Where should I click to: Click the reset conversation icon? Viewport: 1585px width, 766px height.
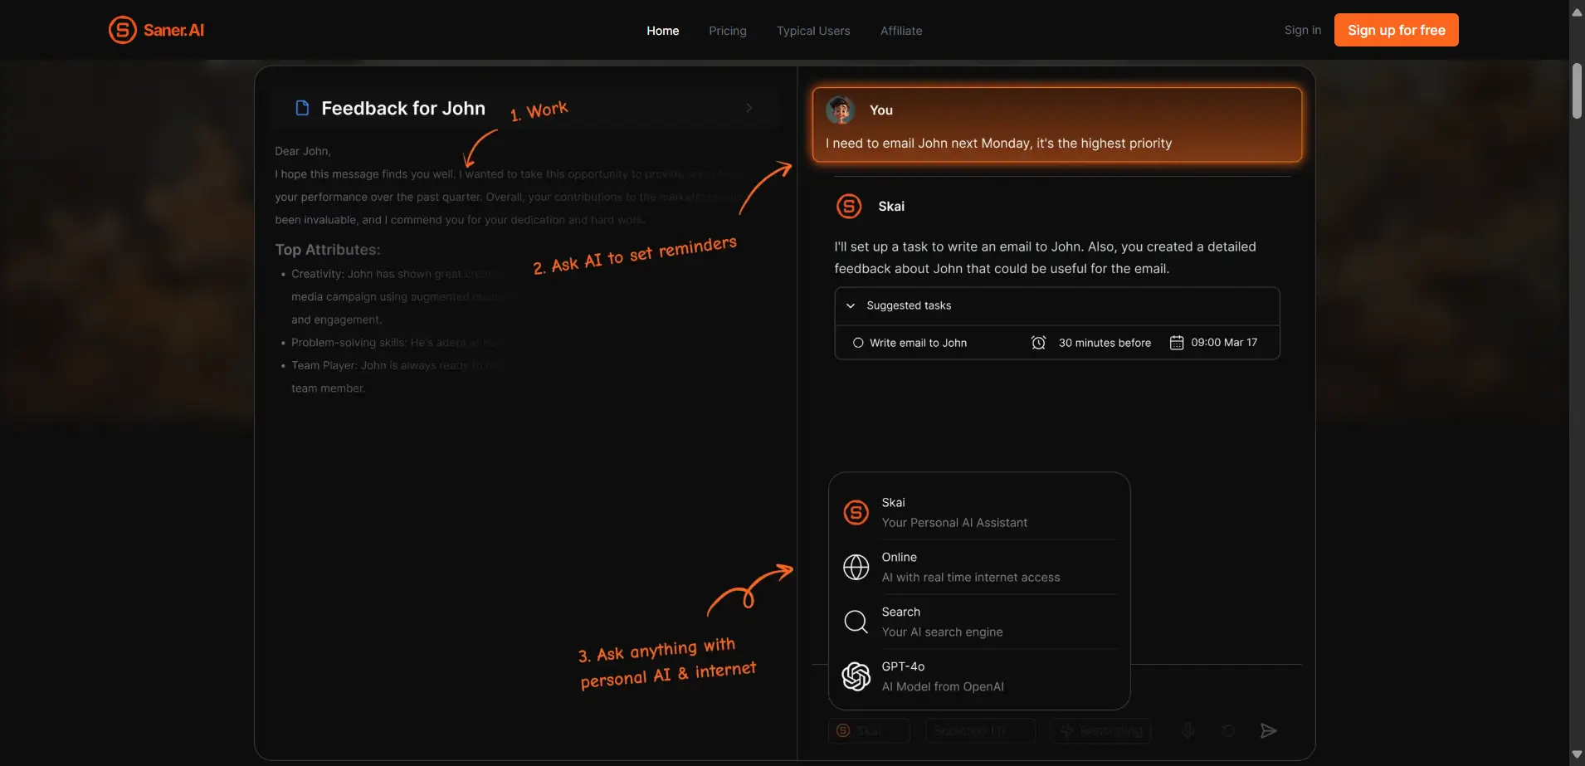(1228, 730)
